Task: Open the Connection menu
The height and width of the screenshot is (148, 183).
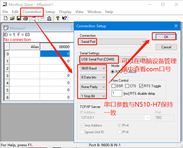Action: 32,12
